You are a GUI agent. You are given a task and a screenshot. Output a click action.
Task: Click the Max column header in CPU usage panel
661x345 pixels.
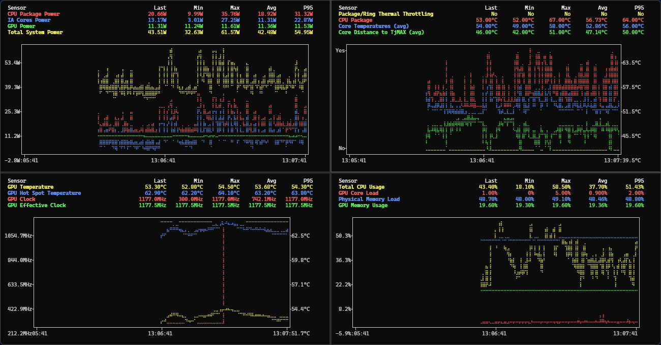(x=565, y=181)
